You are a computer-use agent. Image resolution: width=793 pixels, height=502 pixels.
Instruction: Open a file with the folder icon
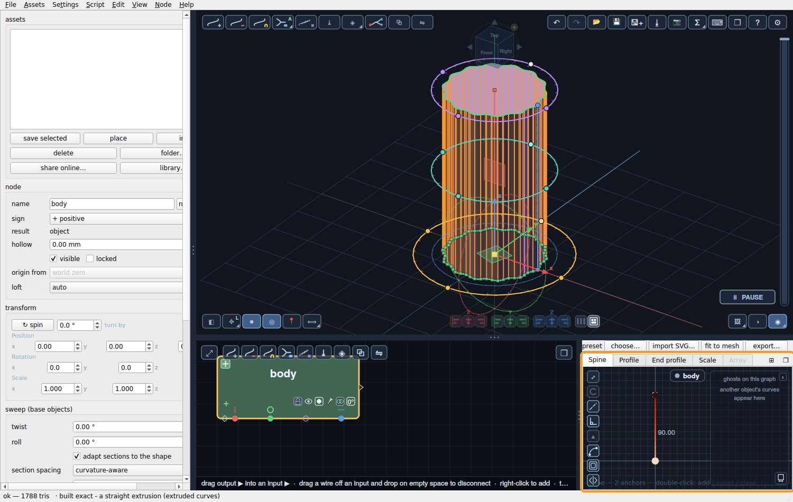point(596,22)
